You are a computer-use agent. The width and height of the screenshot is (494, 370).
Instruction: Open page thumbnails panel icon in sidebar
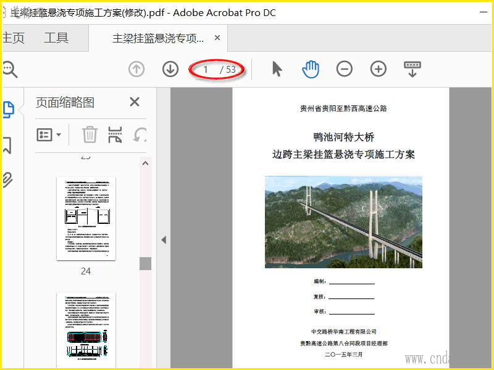(x=9, y=110)
